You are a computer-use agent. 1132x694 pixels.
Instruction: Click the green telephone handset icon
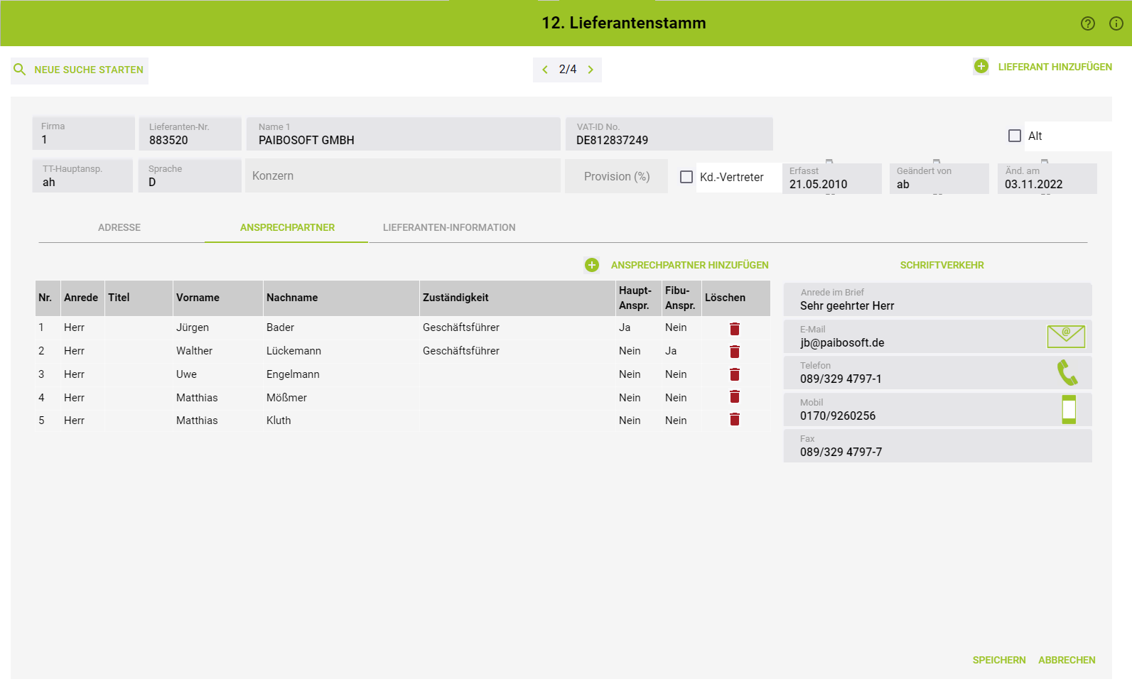click(1067, 372)
